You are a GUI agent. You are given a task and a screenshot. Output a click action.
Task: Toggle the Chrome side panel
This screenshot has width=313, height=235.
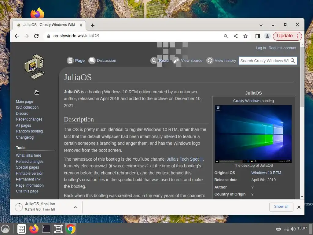(x=257, y=36)
